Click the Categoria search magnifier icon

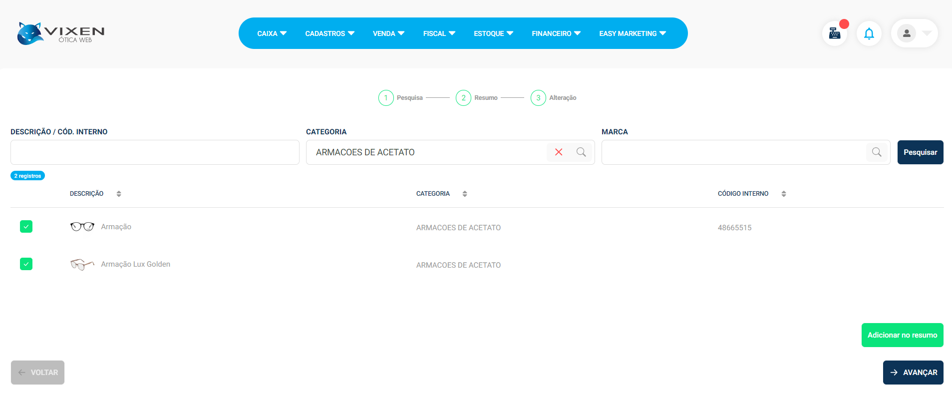click(581, 152)
